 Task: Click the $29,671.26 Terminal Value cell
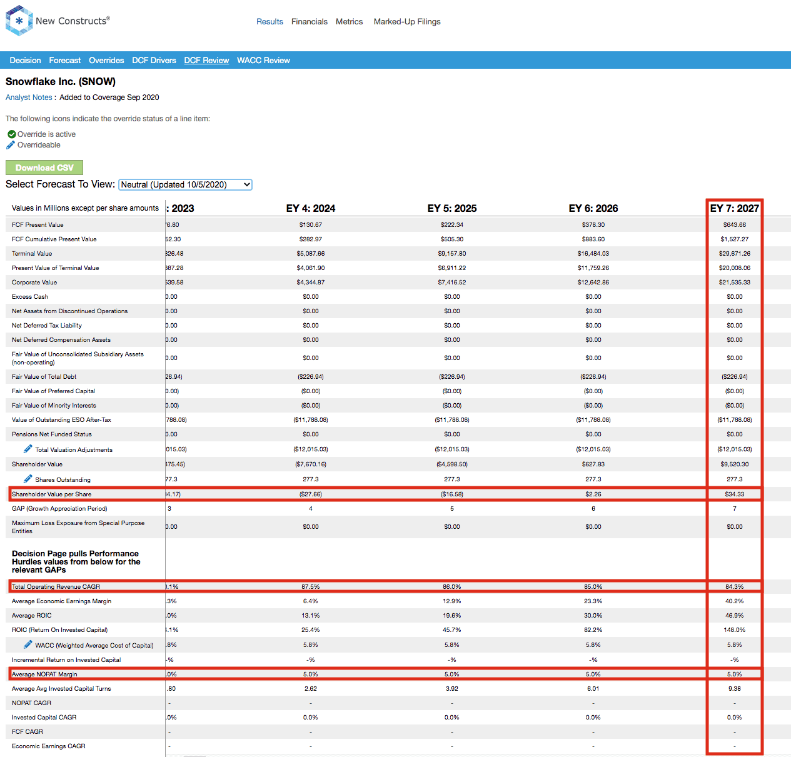(735, 254)
